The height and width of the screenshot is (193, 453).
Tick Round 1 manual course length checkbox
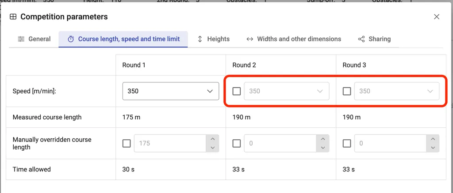[x=127, y=143]
